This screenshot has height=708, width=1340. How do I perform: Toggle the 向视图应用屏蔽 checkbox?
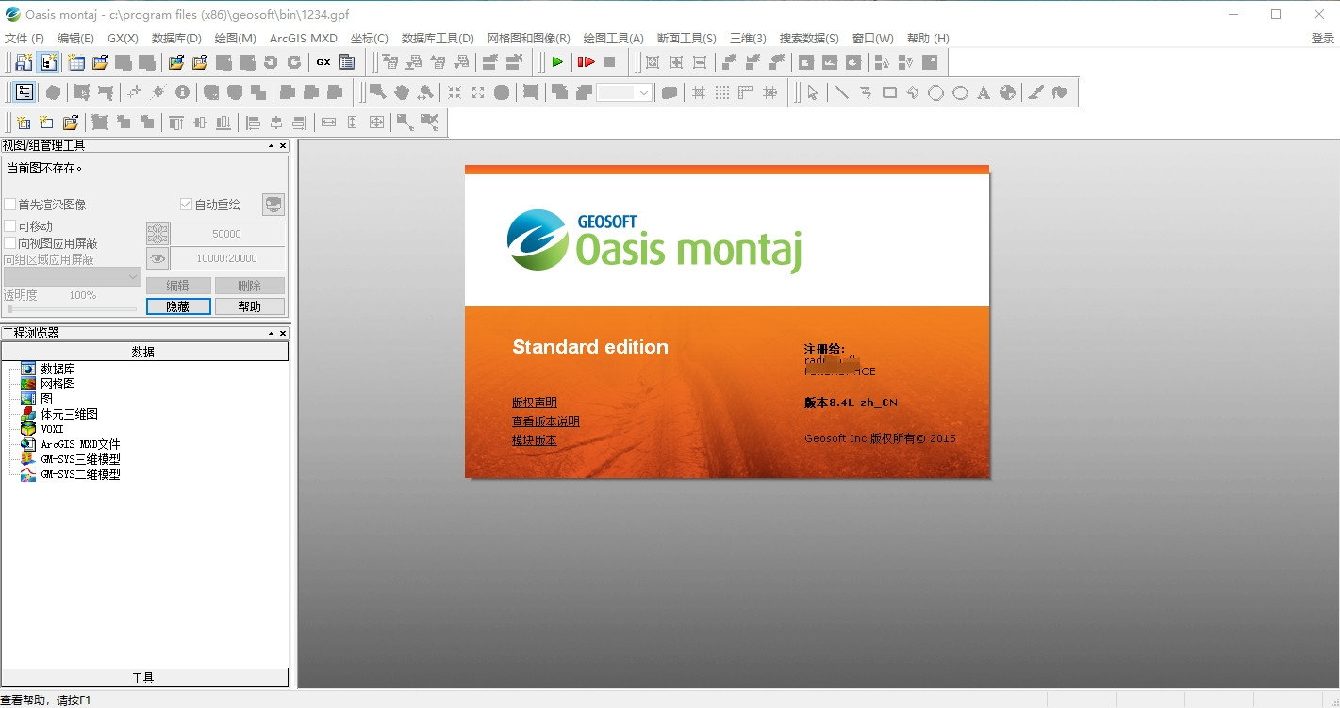[10, 243]
